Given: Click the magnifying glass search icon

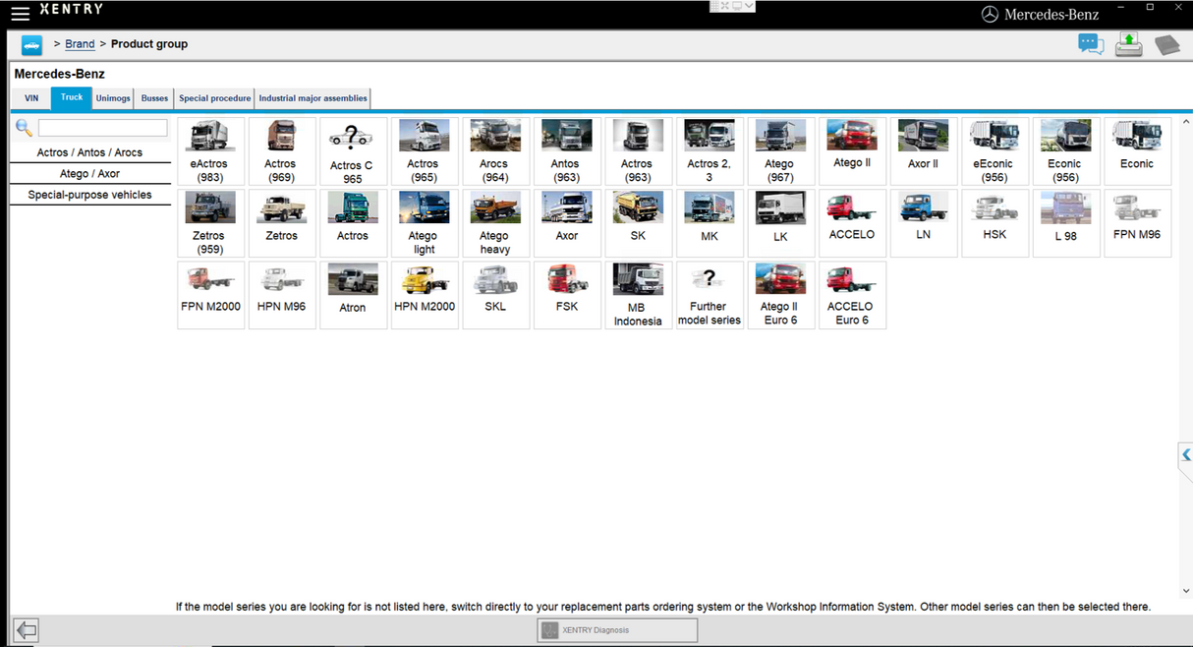Looking at the screenshot, I should 24,129.
